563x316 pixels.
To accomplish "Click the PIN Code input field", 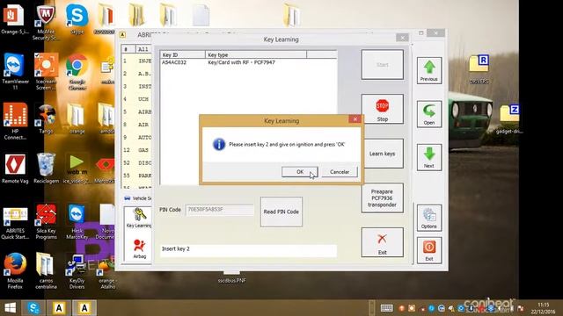I will click(x=219, y=210).
